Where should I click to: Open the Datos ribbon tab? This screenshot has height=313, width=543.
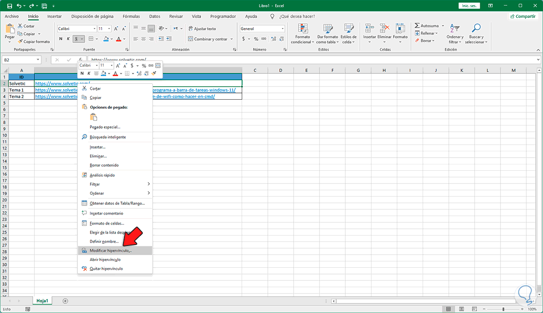155,16
